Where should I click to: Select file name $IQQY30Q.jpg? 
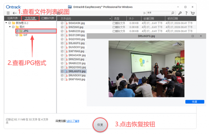coord(77,39)
